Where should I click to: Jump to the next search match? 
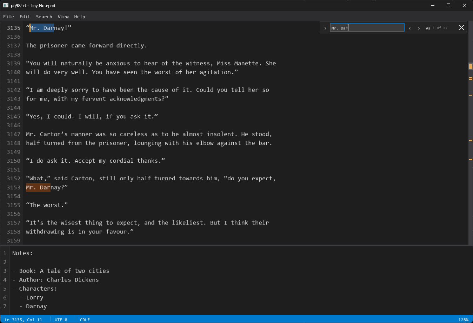(419, 28)
